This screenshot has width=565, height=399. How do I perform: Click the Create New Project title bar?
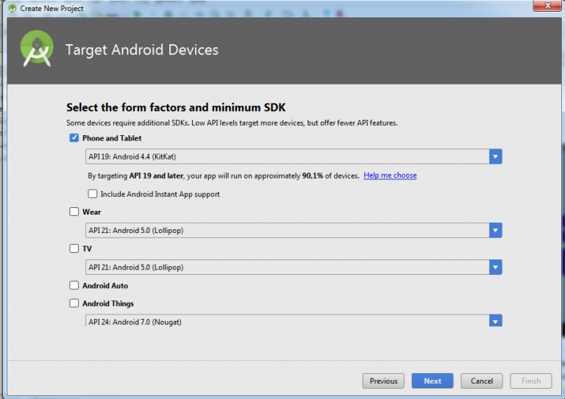(221, 8)
